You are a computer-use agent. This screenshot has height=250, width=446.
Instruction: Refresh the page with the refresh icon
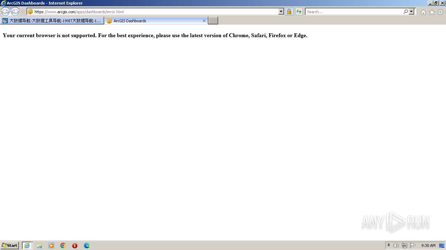tap(299, 11)
